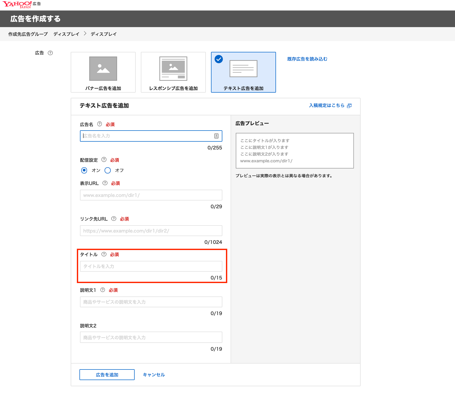Select the オフ delivery radio button
455x394 pixels.
tap(108, 170)
